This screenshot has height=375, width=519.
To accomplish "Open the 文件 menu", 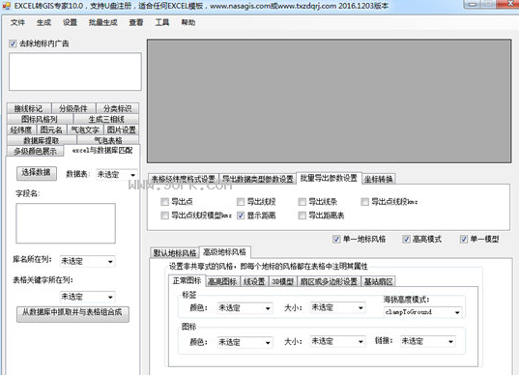I will pos(17,22).
